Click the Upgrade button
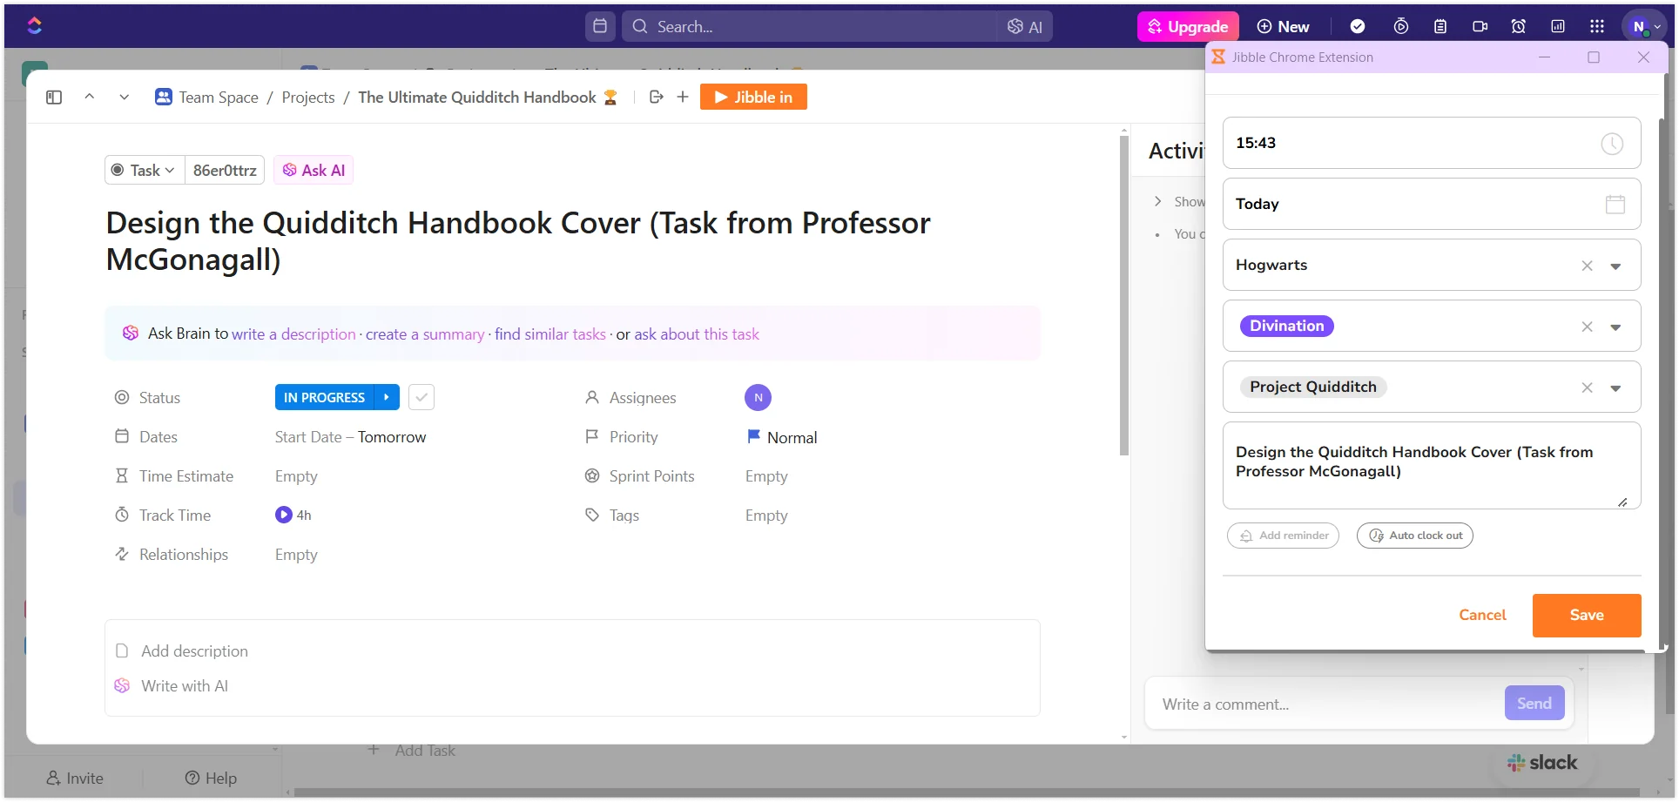This screenshot has height=802, width=1679. coord(1188,26)
